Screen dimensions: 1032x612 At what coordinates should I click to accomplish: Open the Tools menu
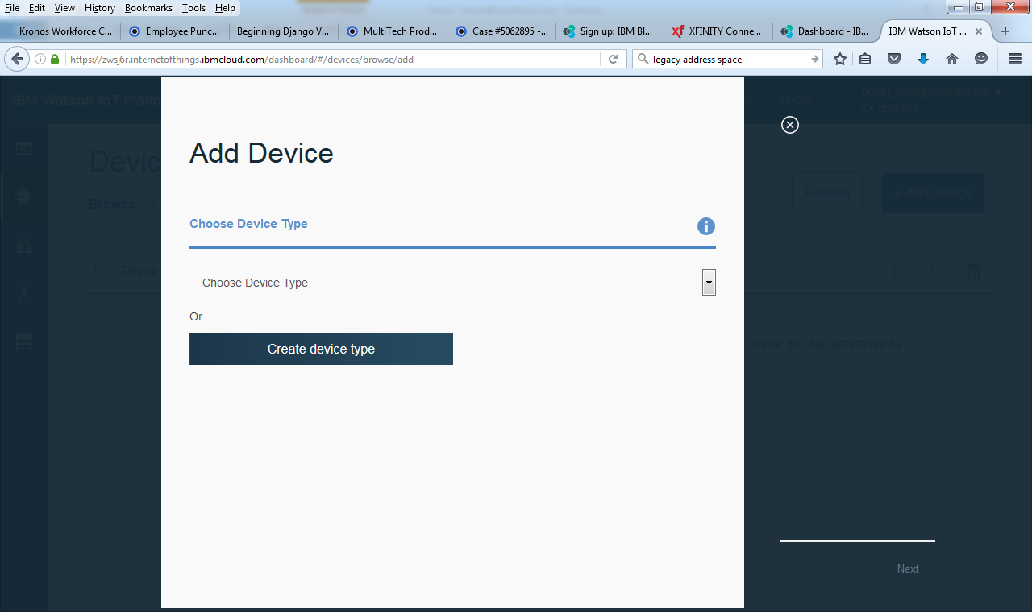tap(193, 8)
